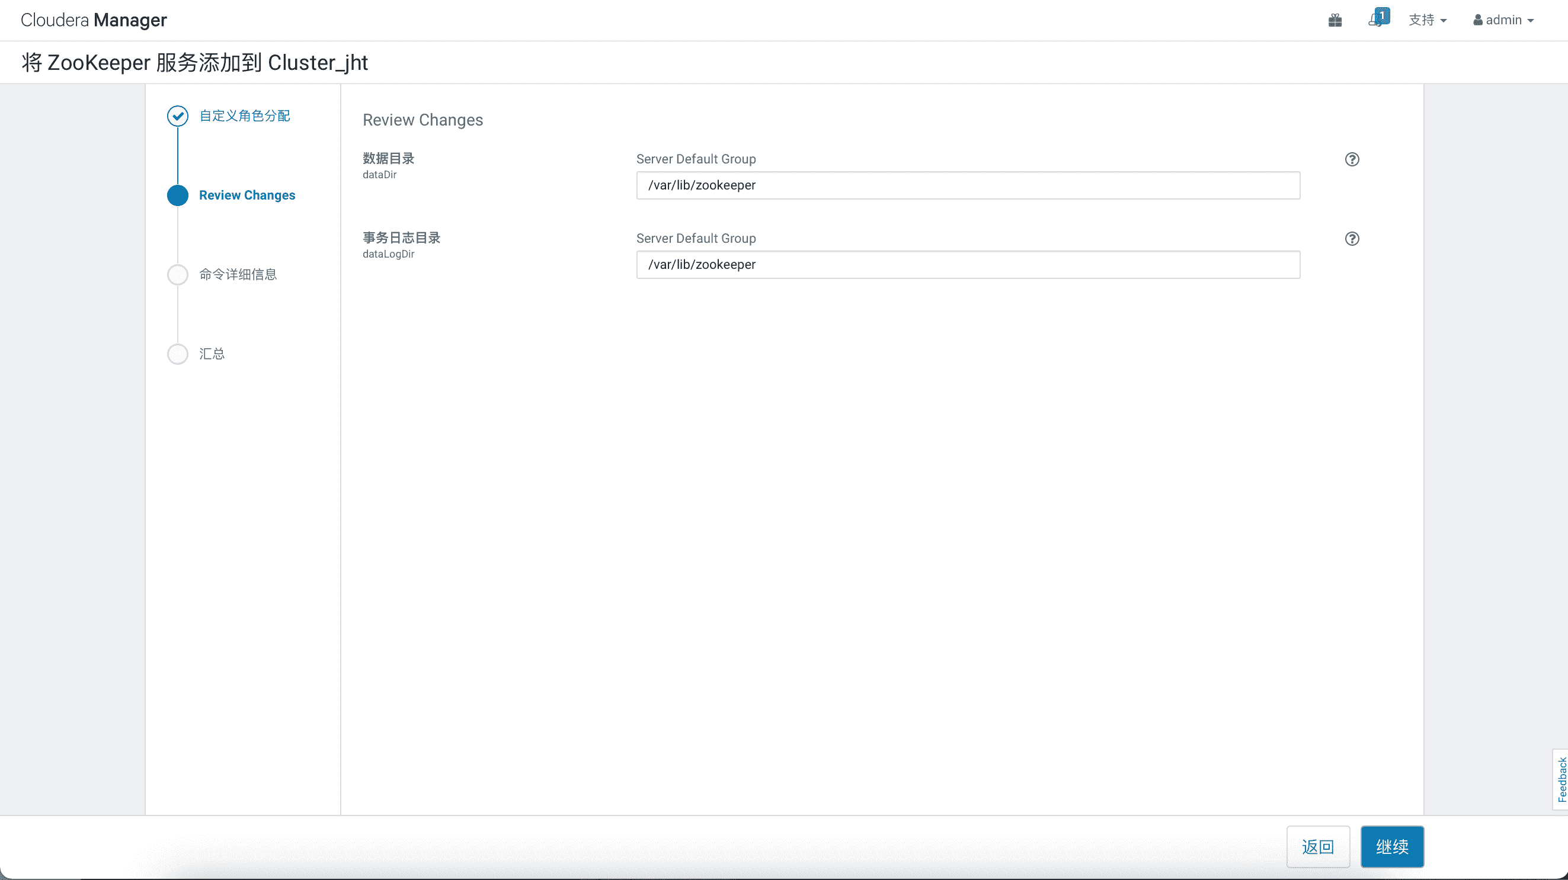Image resolution: width=1568 pixels, height=880 pixels.
Task: Click the 返回 back button
Action: tap(1318, 847)
